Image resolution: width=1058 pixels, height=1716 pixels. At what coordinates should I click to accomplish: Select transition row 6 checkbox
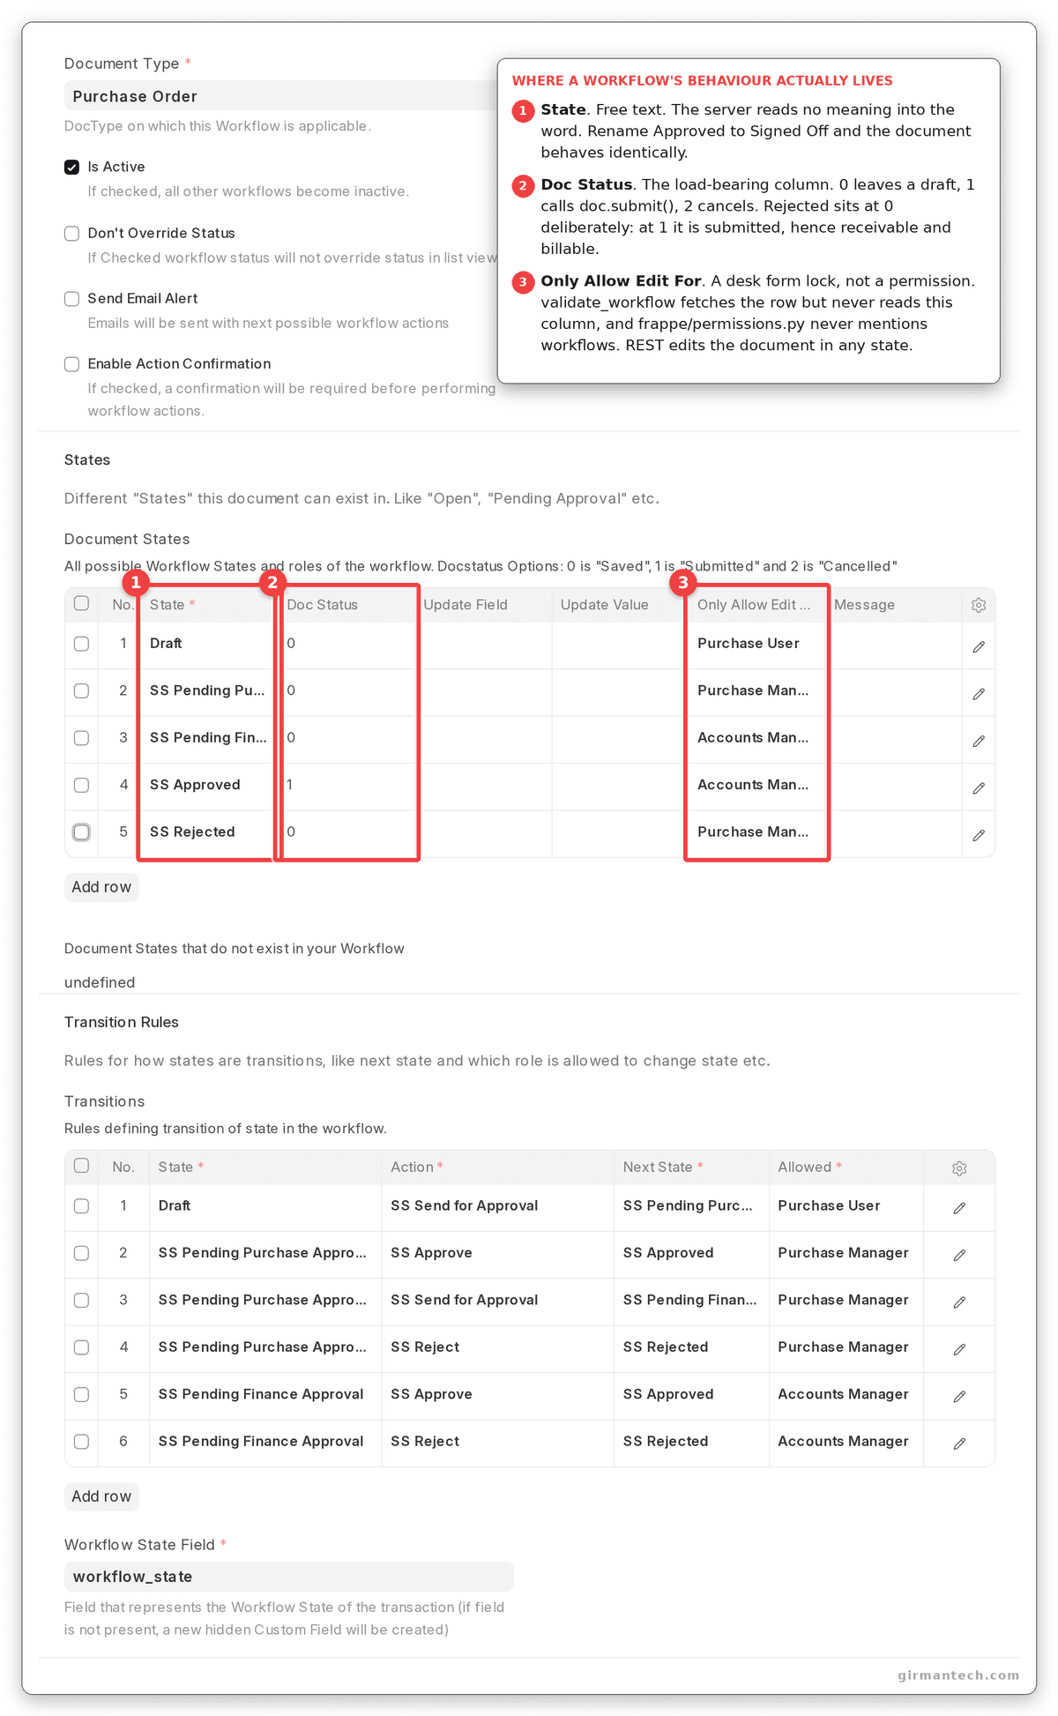click(x=82, y=1442)
